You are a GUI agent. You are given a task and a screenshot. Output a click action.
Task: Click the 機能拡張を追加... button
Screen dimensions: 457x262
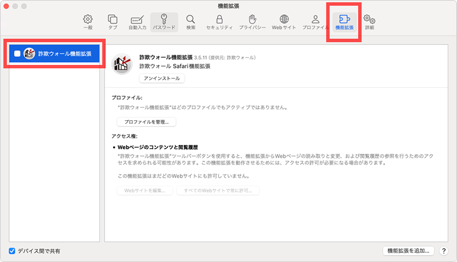(x=408, y=251)
